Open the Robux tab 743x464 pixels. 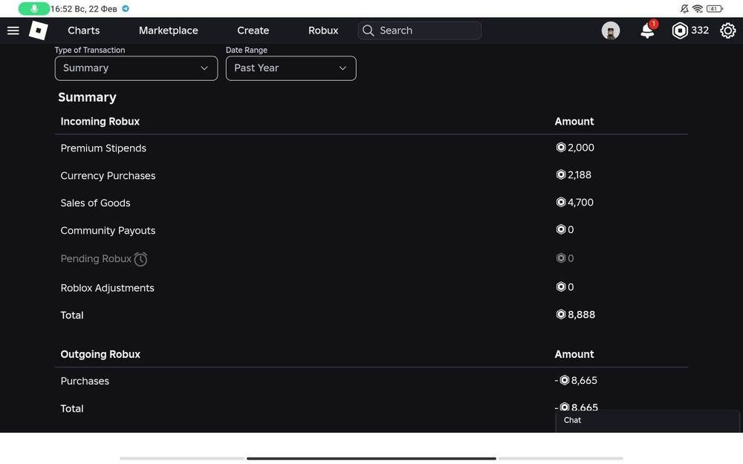[x=323, y=30]
